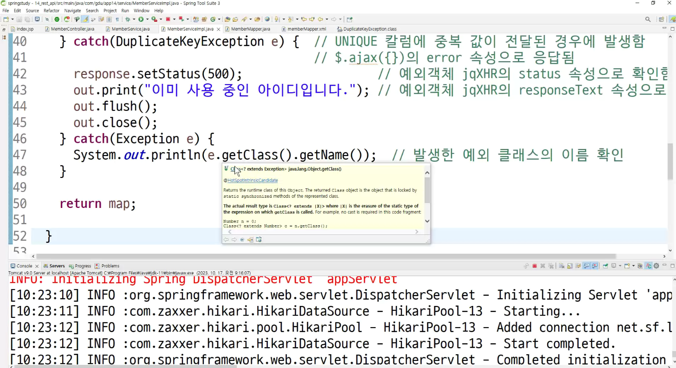Click the Tomcat v9.0 Server console title text

(x=130, y=273)
